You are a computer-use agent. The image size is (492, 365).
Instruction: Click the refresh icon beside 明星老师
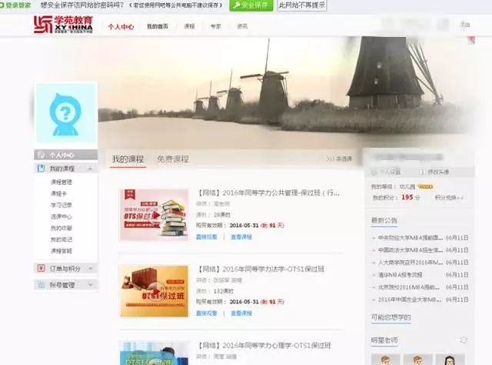pyautogui.click(x=464, y=340)
